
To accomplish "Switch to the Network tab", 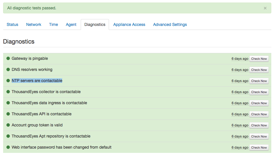I will (x=34, y=24).
